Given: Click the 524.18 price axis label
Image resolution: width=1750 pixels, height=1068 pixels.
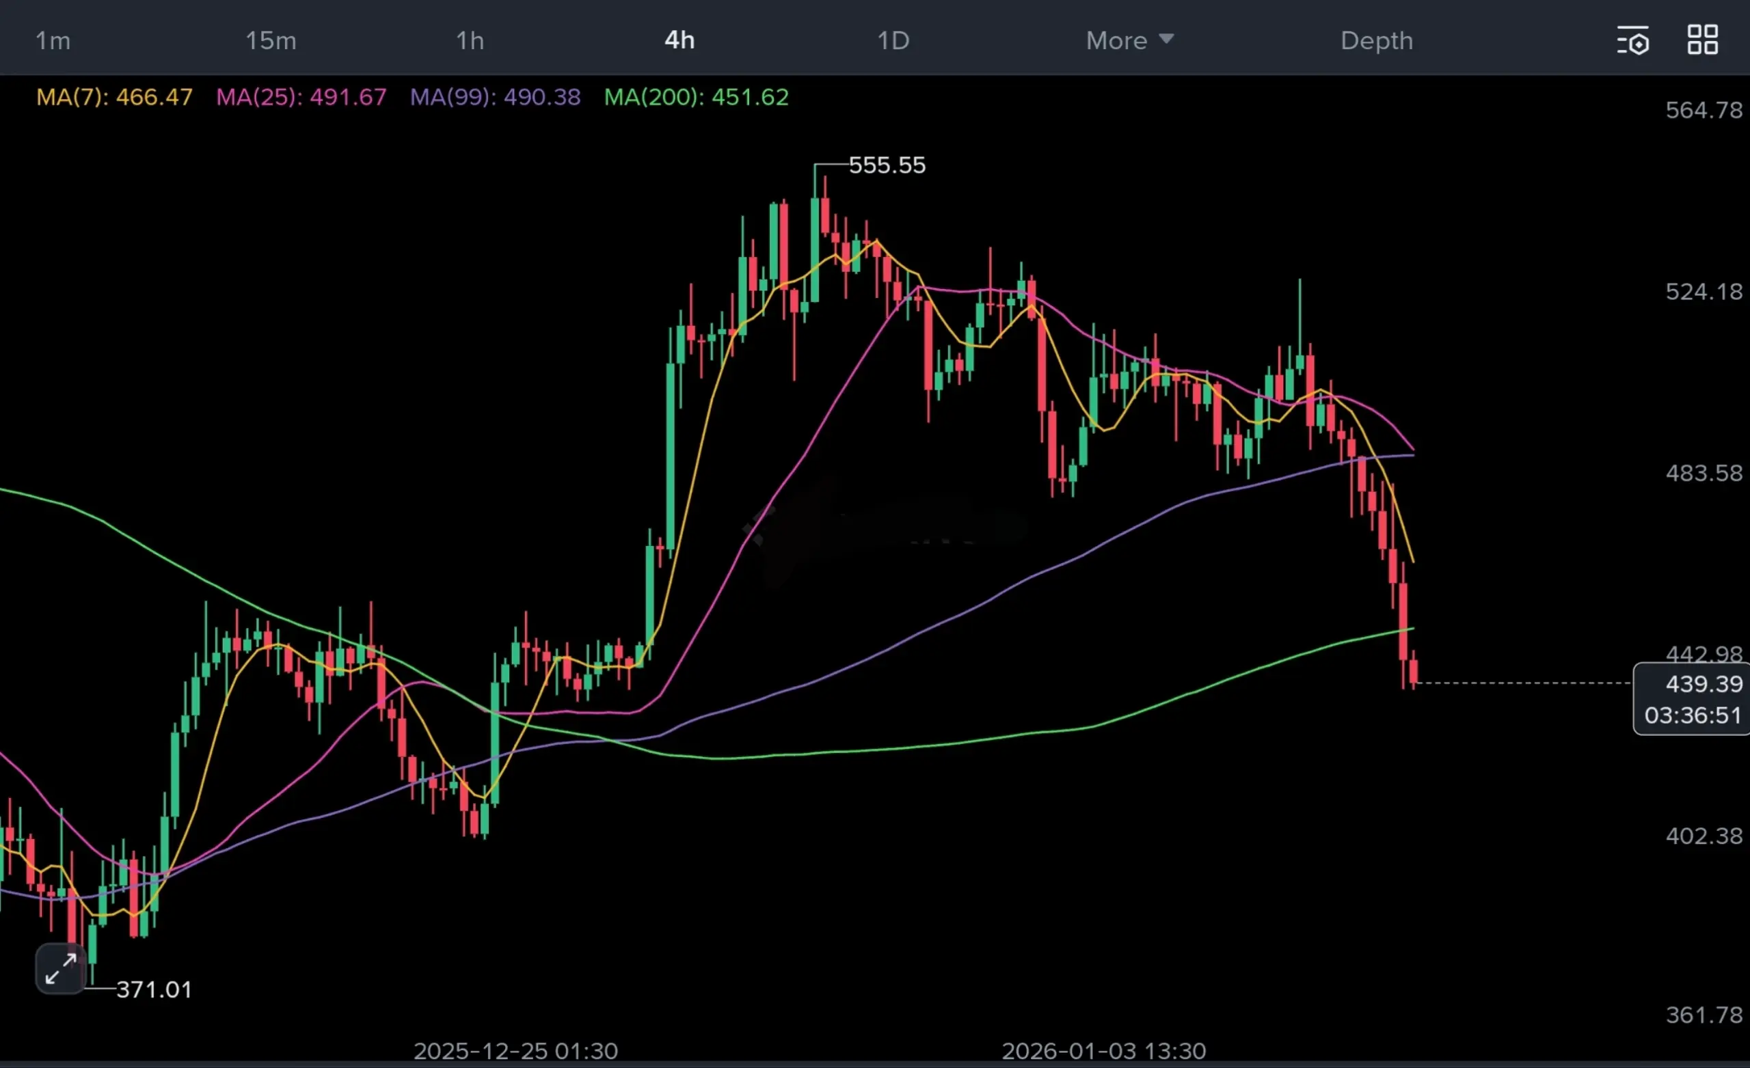Looking at the screenshot, I should coord(1703,292).
